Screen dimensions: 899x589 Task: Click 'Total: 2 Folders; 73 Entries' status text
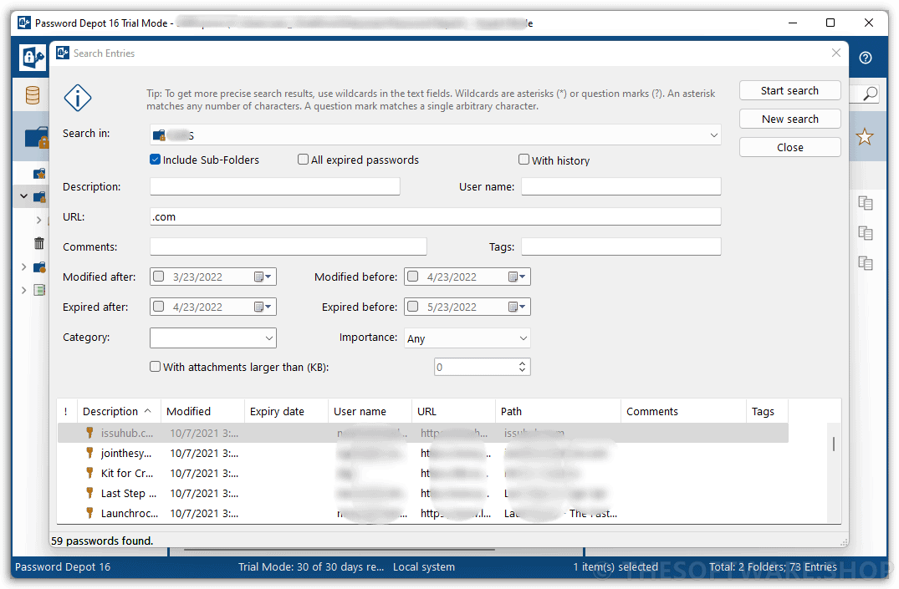pyautogui.click(x=773, y=566)
